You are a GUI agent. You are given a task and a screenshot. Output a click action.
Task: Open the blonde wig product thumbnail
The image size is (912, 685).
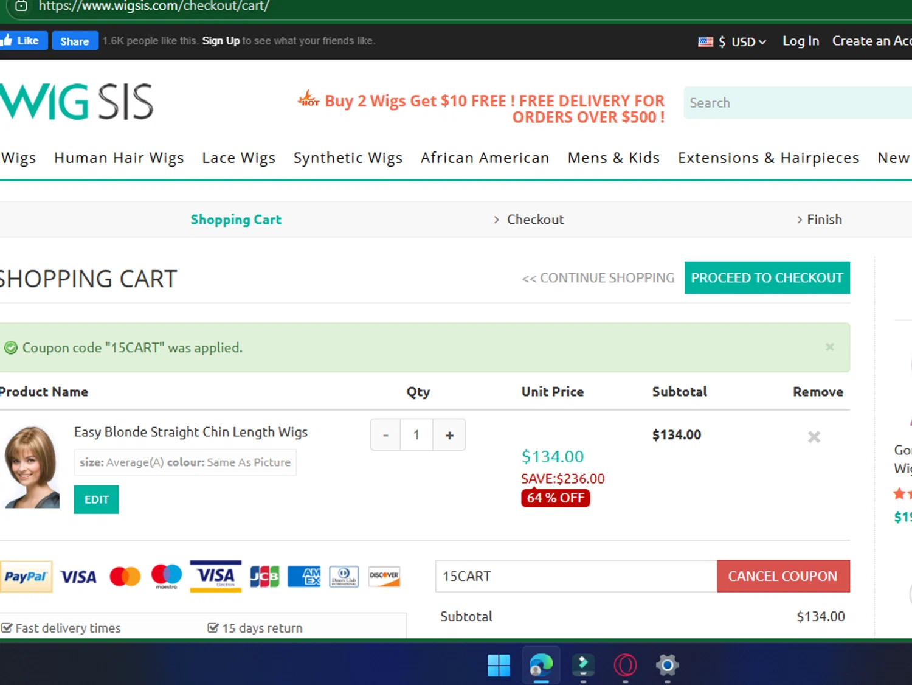click(x=32, y=467)
